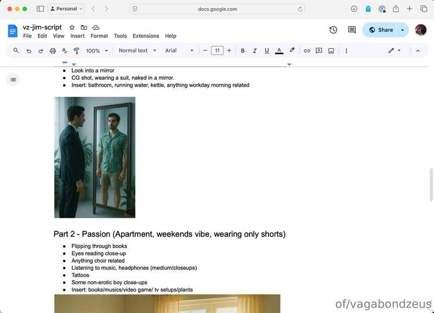Click the blue ghost extension icon
Screen dimensions: 434x313
[368, 9]
